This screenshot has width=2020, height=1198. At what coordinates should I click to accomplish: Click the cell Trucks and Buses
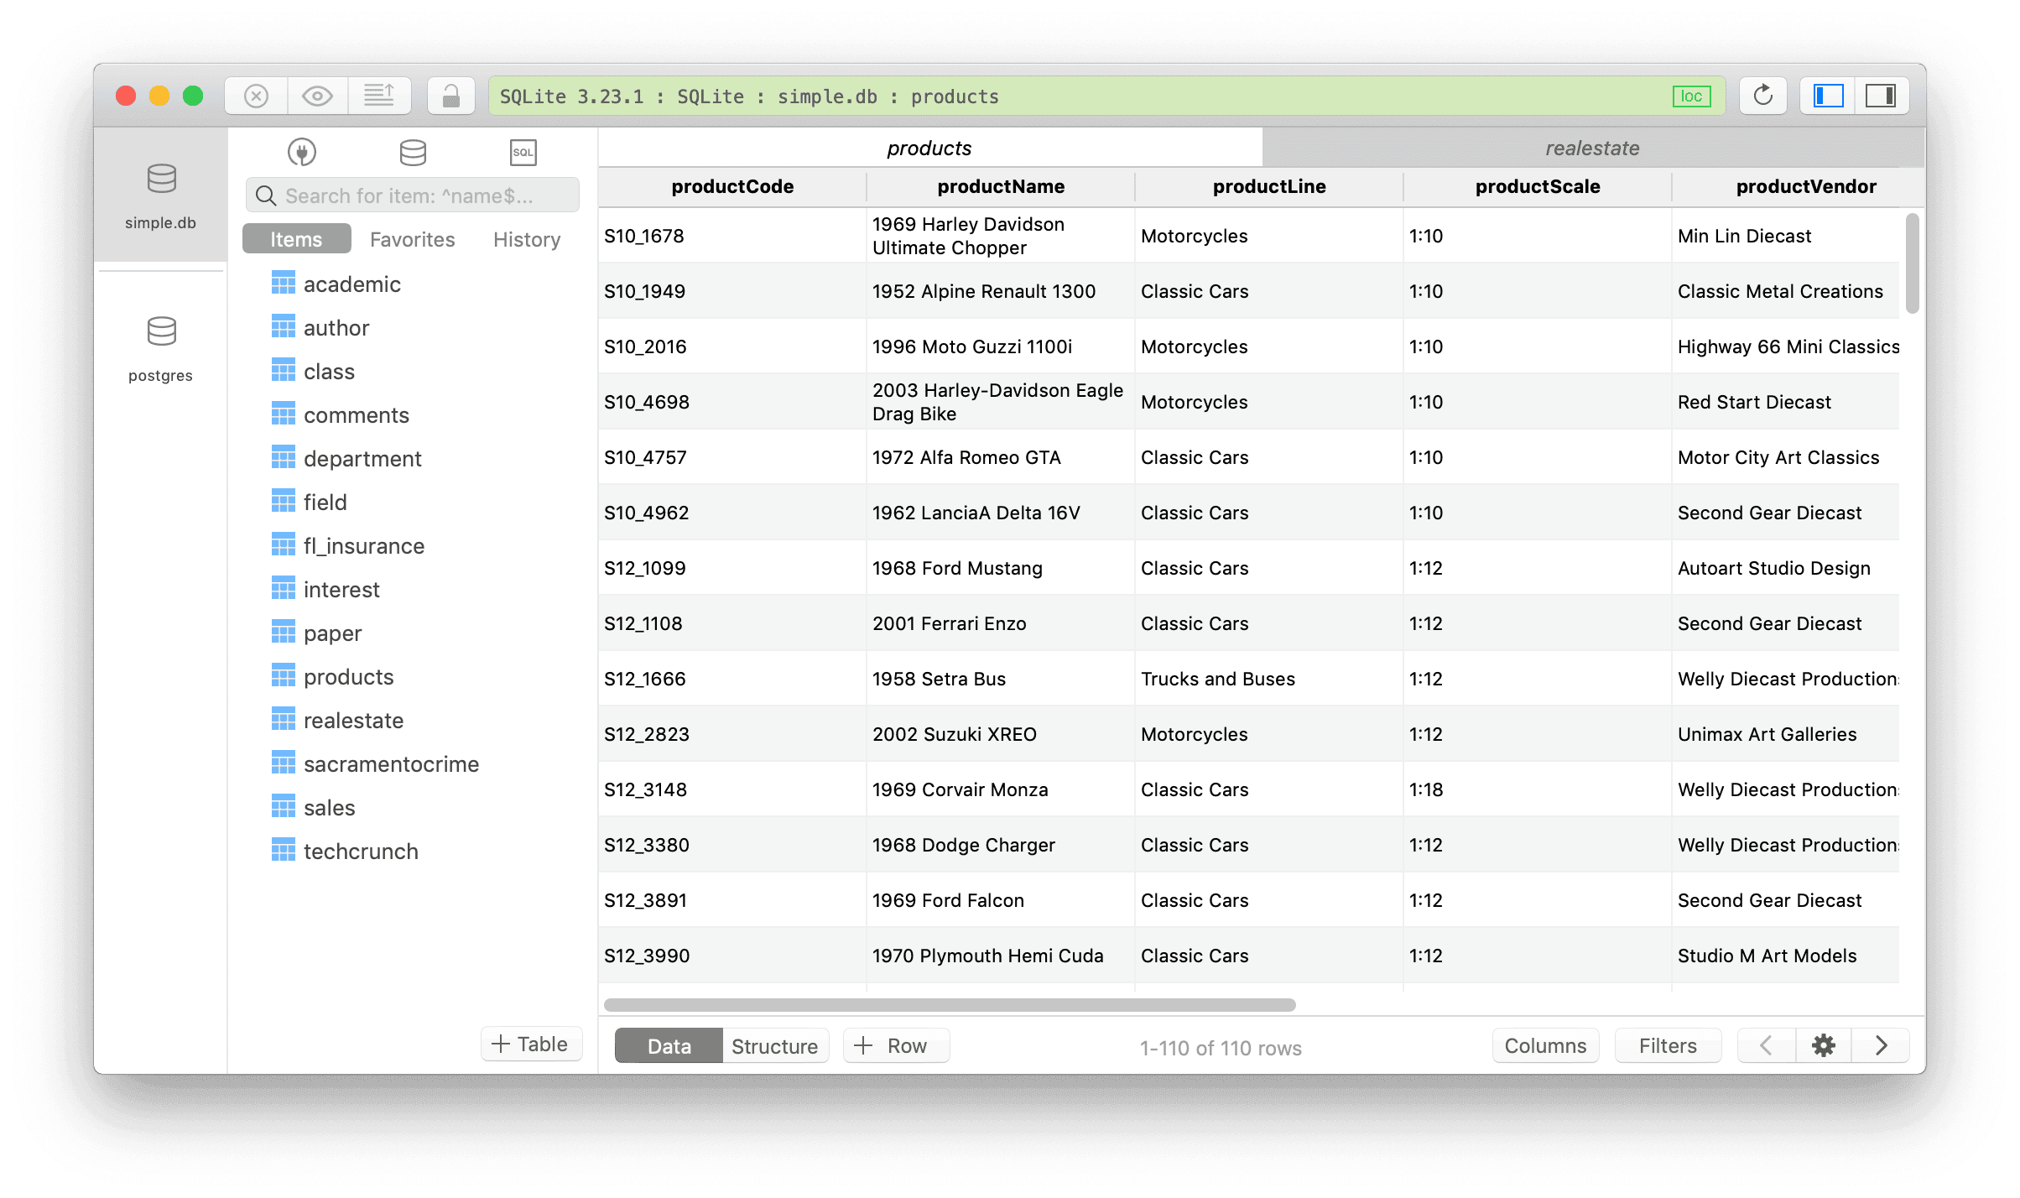point(1269,679)
